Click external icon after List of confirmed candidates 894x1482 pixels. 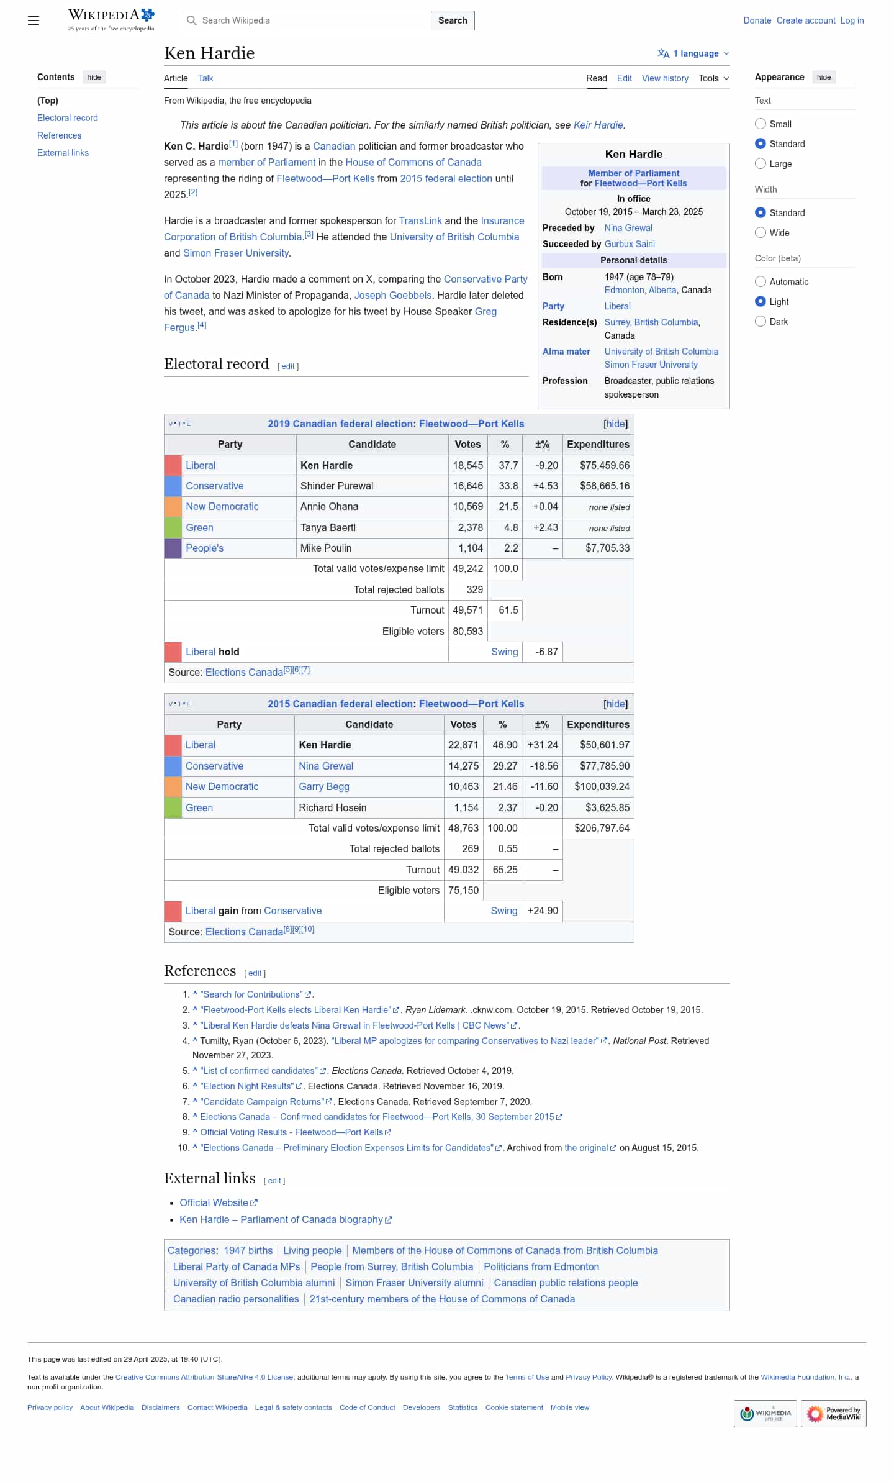(323, 1071)
